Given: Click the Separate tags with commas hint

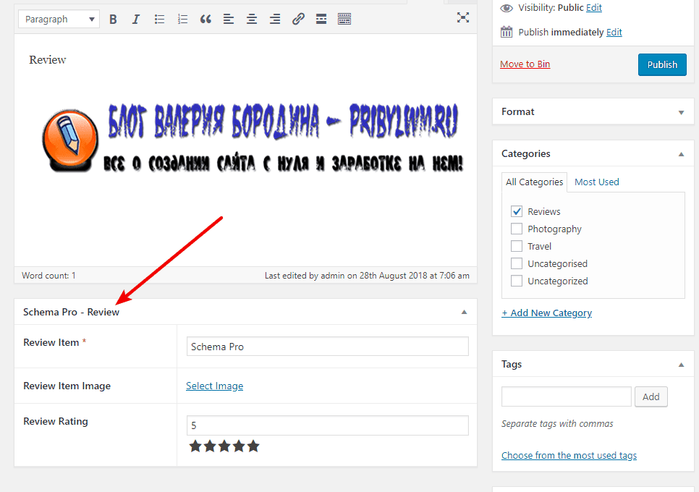Looking at the screenshot, I should [557, 423].
